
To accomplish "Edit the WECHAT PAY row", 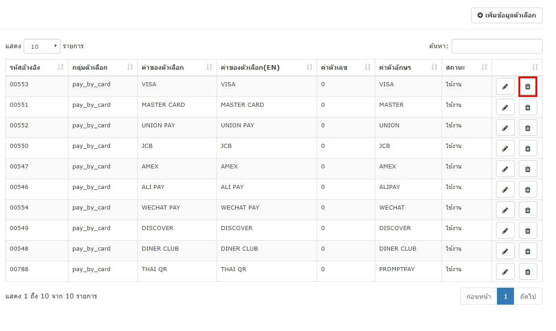I will click(505, 210).
